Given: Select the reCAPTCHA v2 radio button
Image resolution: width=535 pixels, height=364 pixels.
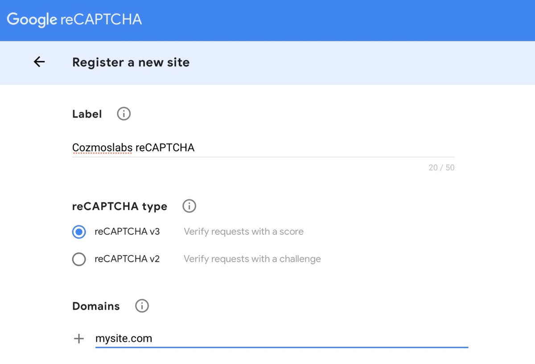Looking at the screenshot, I should tap(79, 259).
